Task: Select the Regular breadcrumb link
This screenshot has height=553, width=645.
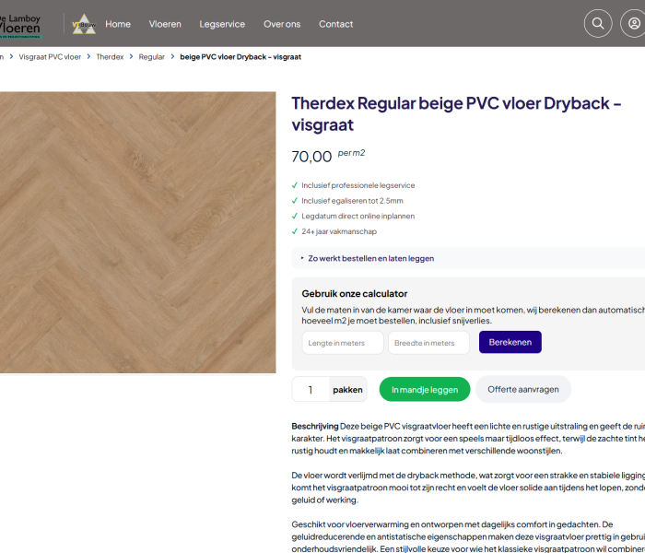Action: pos(152,57)
